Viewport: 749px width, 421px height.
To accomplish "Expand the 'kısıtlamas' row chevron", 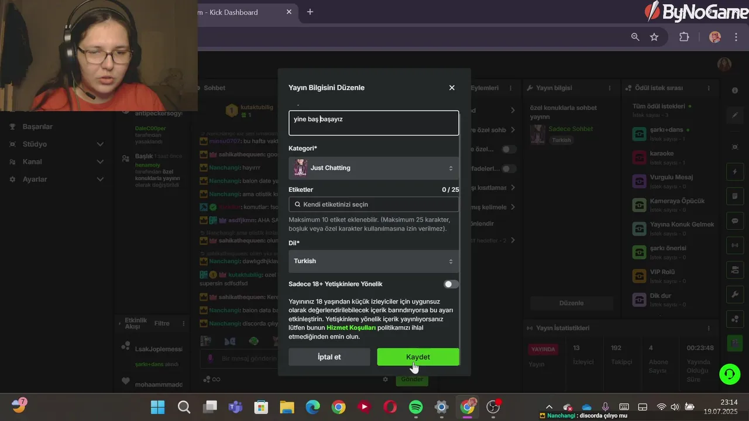I will click(513, 188).
